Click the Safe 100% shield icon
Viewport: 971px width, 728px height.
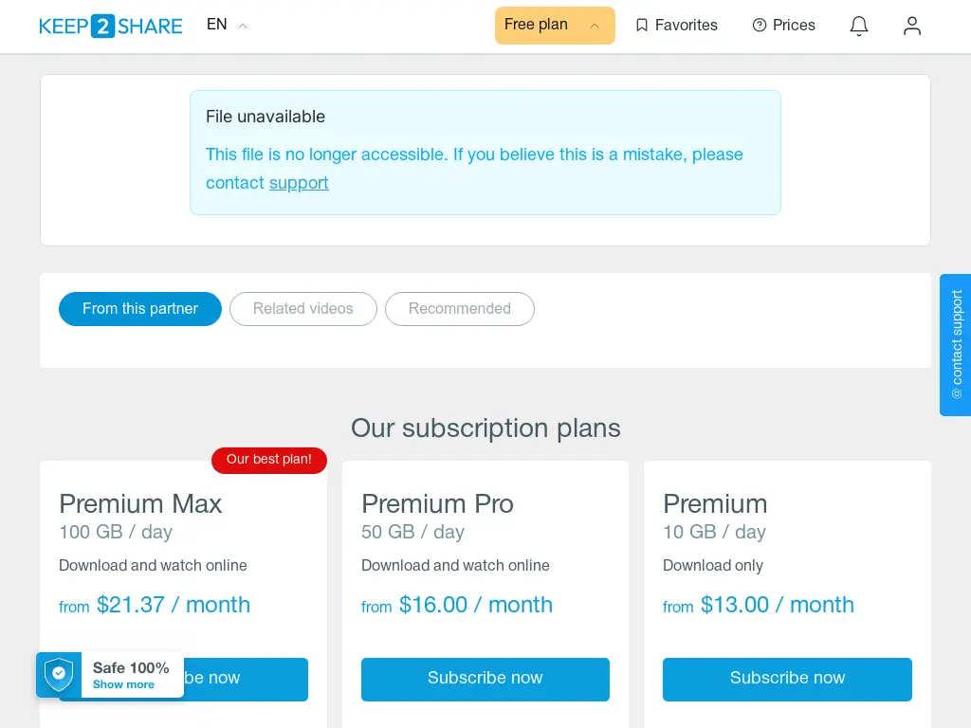click(x=59, y=674)
